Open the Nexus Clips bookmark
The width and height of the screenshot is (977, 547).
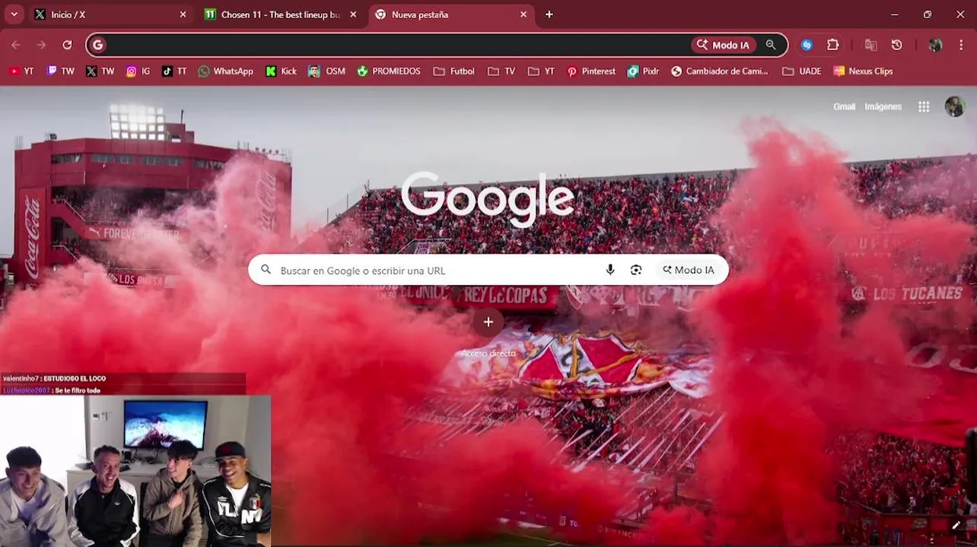pos(863,71)
